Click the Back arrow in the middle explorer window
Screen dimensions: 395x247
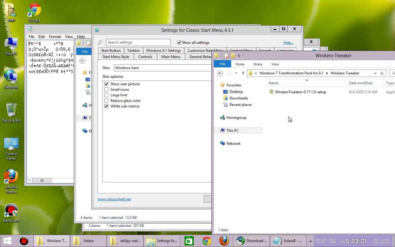click(x=82, y=61)
